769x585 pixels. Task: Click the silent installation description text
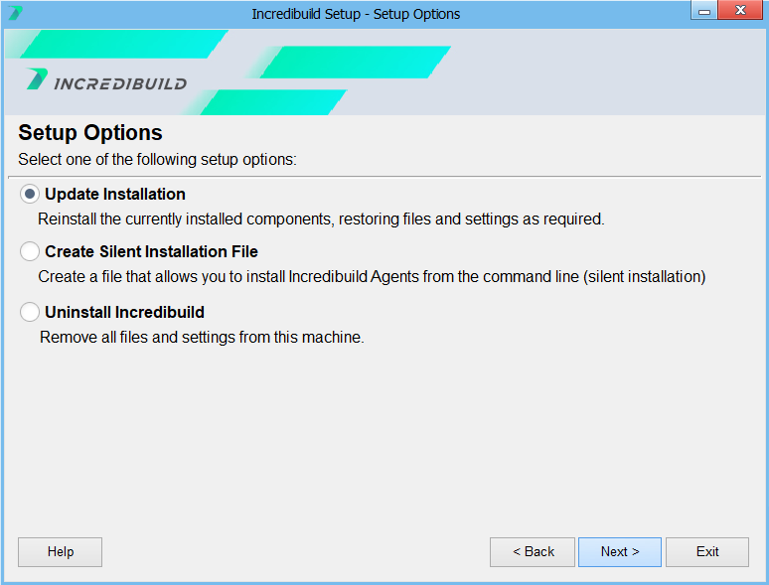point(372,276)
